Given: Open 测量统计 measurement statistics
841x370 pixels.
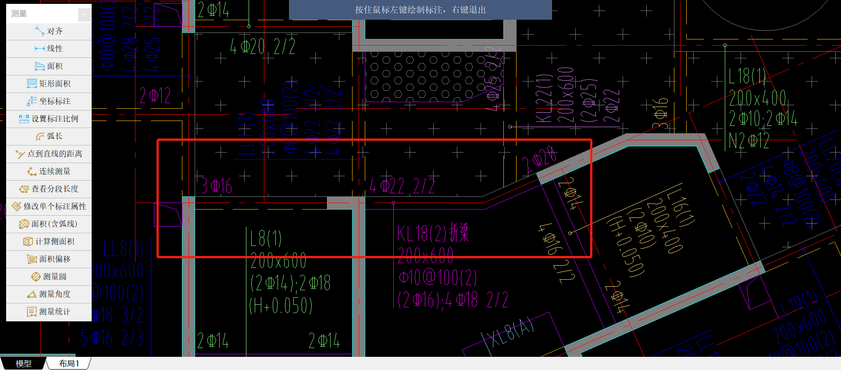Looking at the screenshot, I should click(49, 312).
